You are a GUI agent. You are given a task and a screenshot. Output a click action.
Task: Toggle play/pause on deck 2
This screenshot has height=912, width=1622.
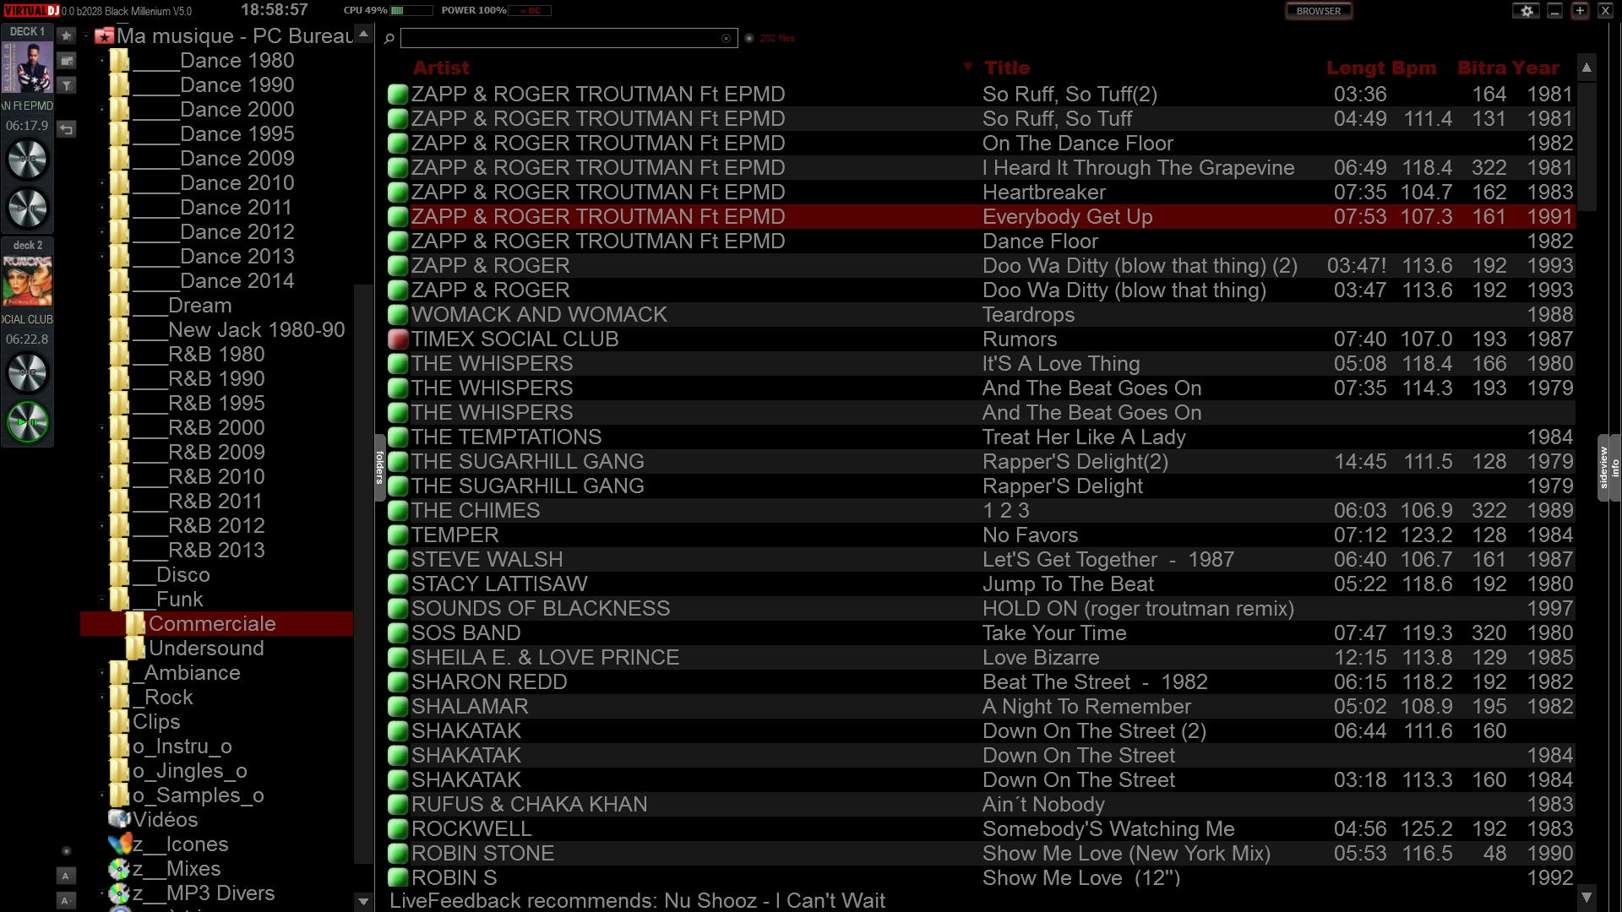(x=28, y=422)
